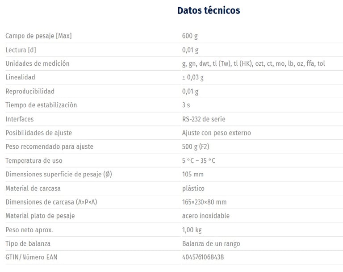Click the measurement units list value
This screenshot has width=343, height=272.
click(253, 63)
